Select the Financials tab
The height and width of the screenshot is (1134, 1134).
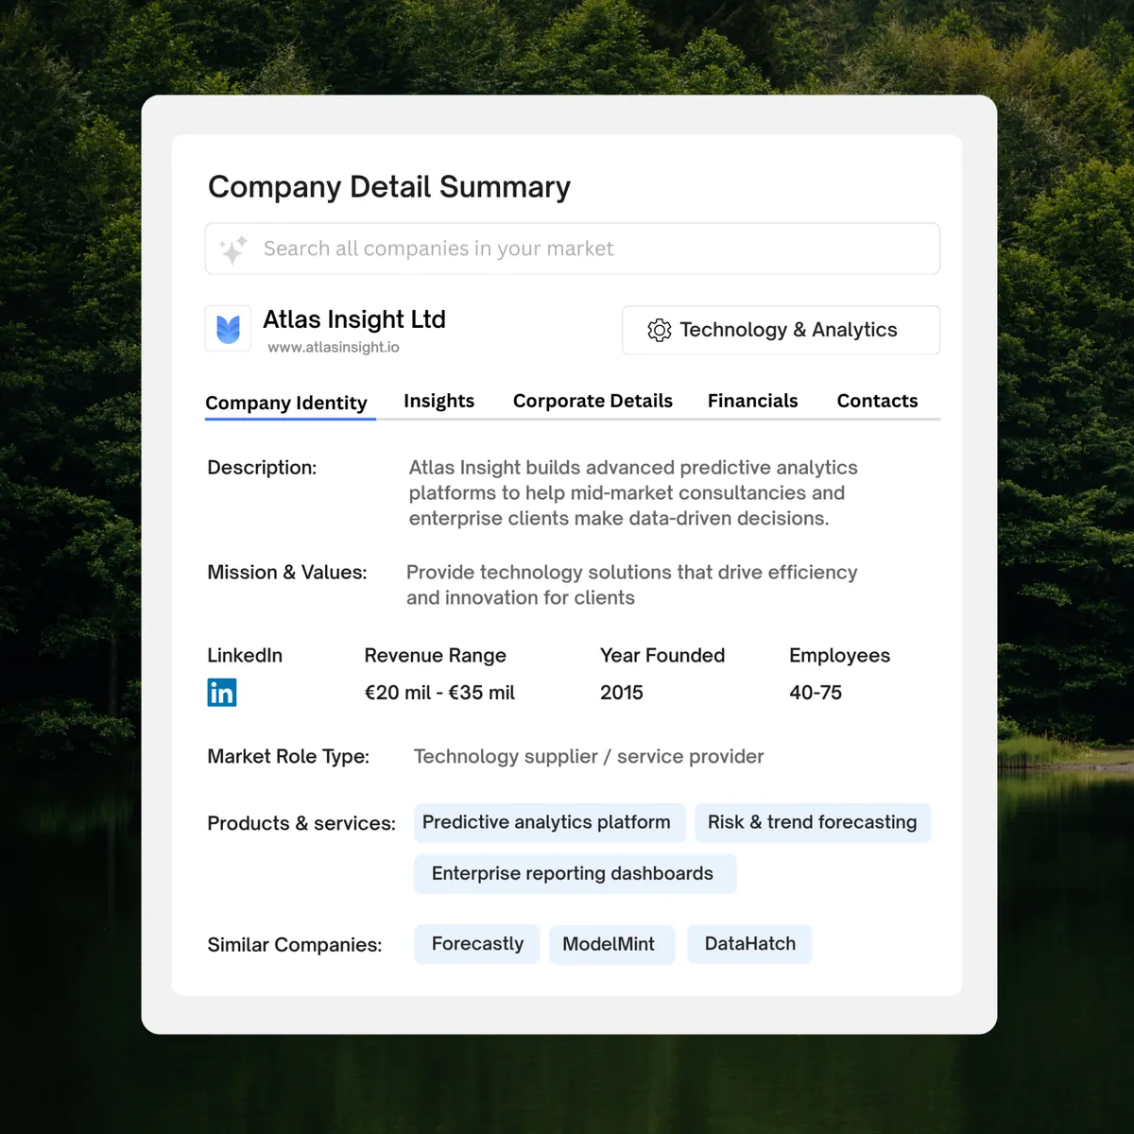point(752,401)
